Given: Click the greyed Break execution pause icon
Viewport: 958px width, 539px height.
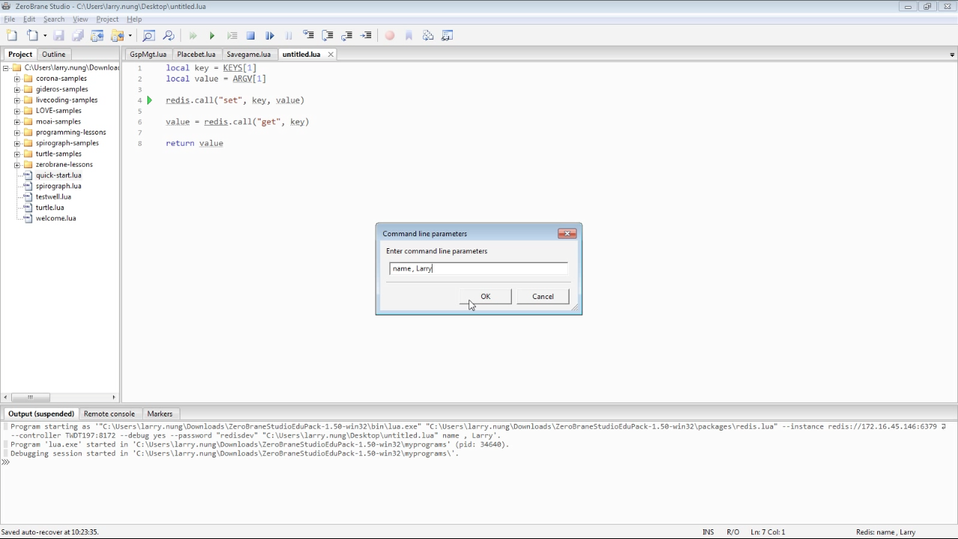Looking at the screenshot, I should 289,35.
